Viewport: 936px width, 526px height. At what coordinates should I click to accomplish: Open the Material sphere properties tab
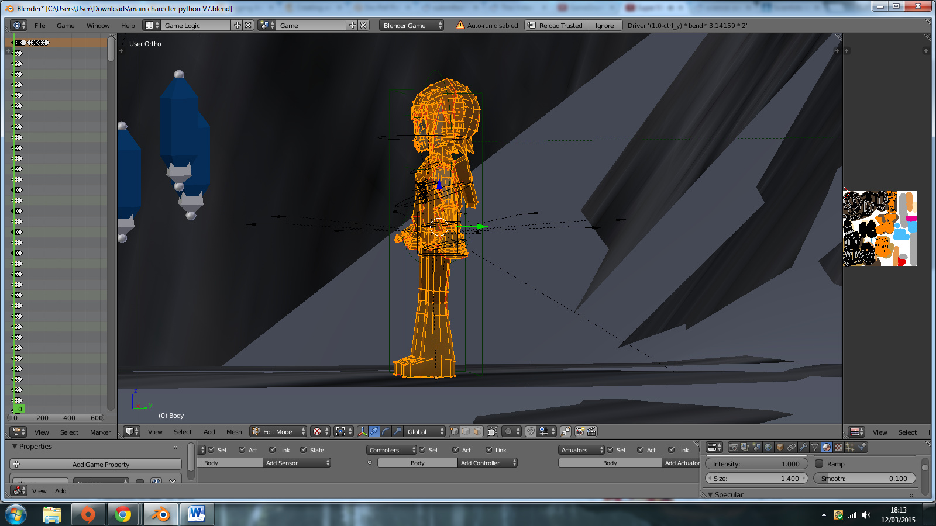click(x=827, y=447)
